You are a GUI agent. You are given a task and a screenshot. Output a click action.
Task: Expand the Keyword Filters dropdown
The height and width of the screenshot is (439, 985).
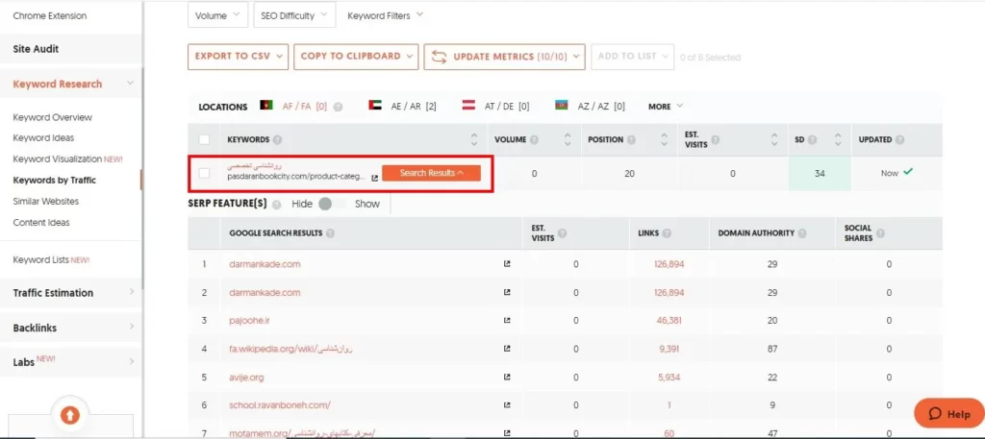(385, 15)
